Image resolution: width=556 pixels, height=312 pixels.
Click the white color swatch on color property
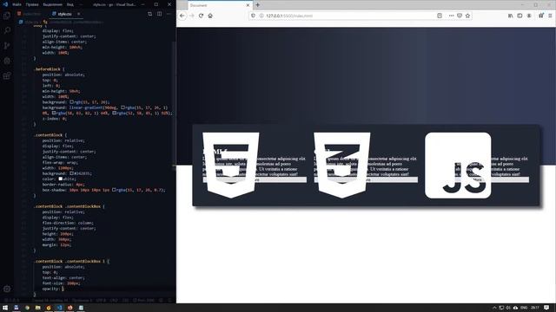click(61, 179)
